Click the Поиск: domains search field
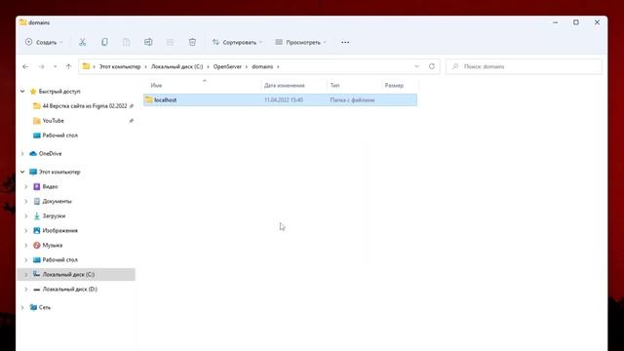The width and height of the screenshot is (624, 351). (x=524, y=66)
